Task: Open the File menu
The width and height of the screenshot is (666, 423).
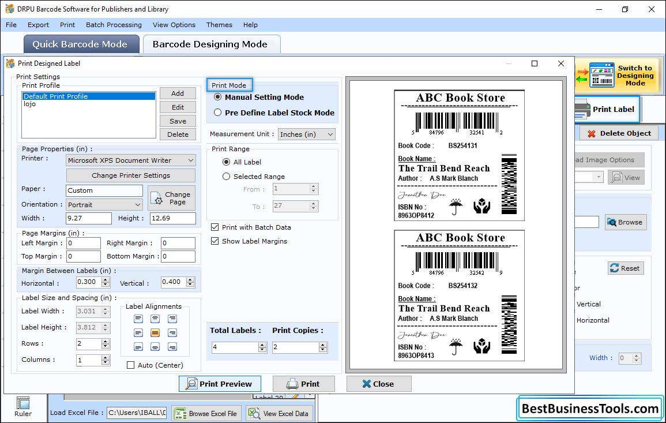Action: pos(11,25)
